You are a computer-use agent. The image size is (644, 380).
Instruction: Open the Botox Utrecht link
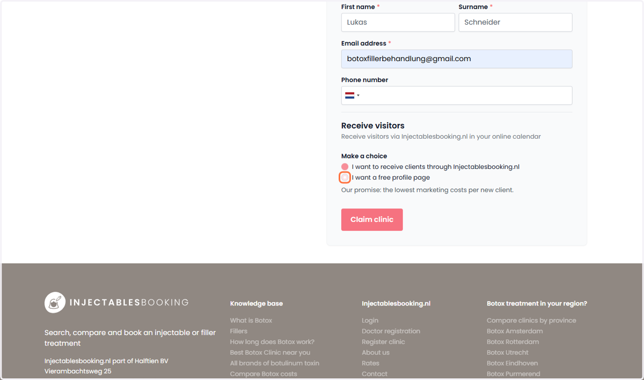(x=508, y=353)
